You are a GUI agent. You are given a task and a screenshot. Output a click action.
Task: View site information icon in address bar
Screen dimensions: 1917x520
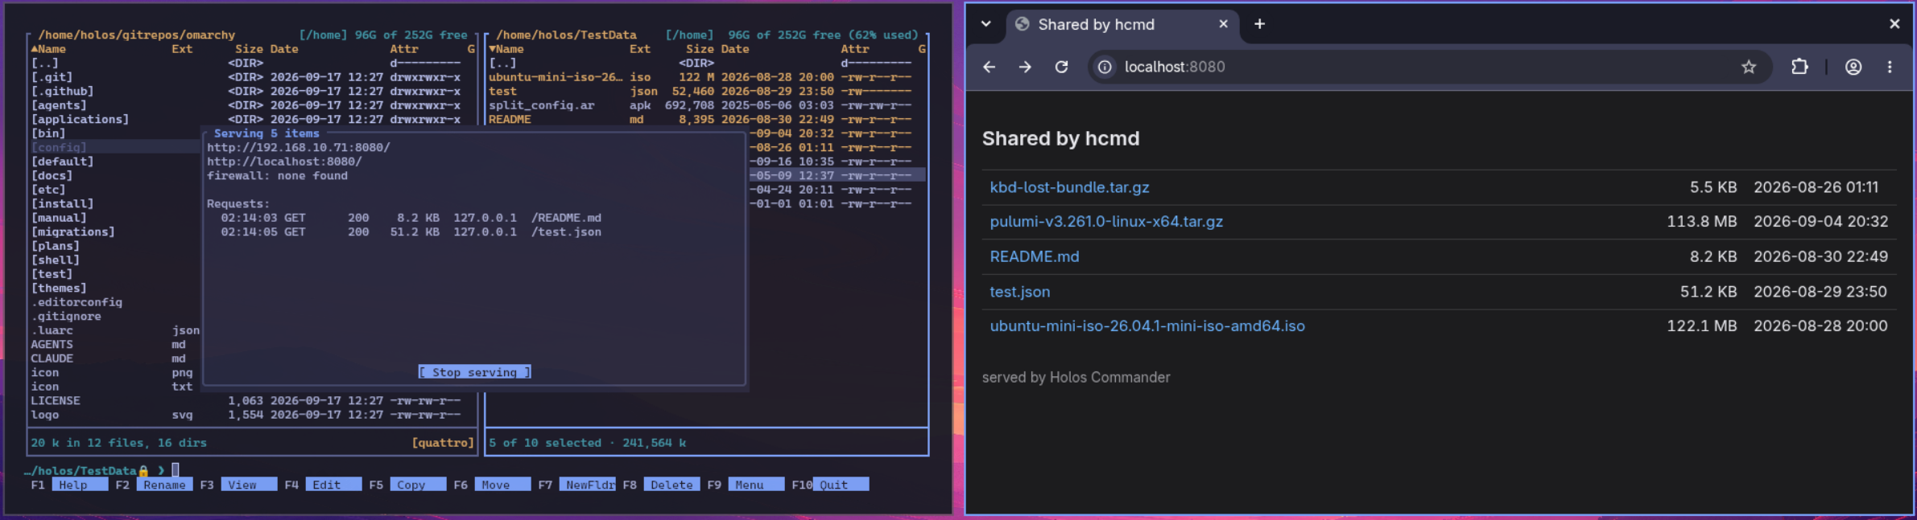(1105, 68)
